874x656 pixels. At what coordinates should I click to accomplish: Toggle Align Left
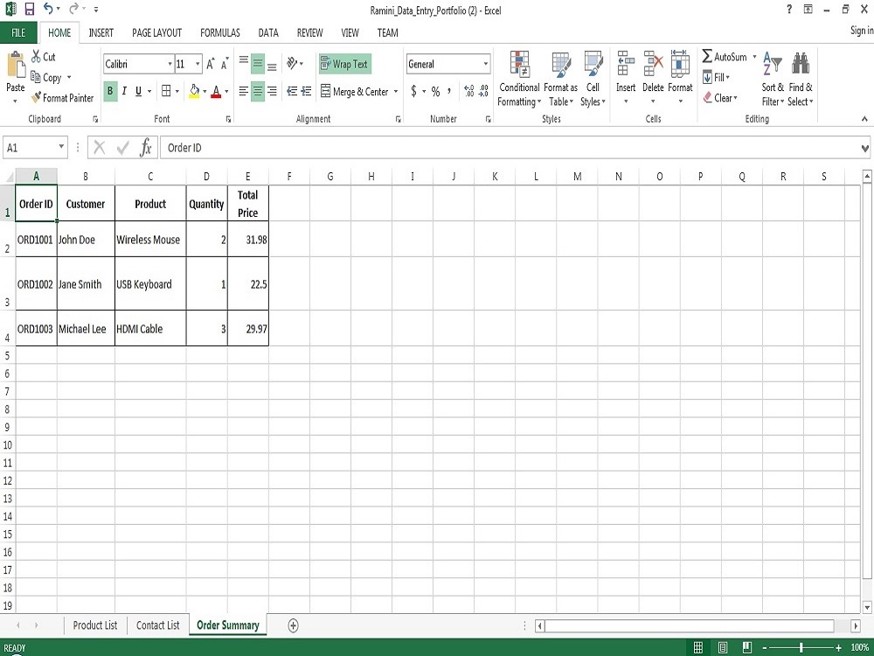(244, 91)
